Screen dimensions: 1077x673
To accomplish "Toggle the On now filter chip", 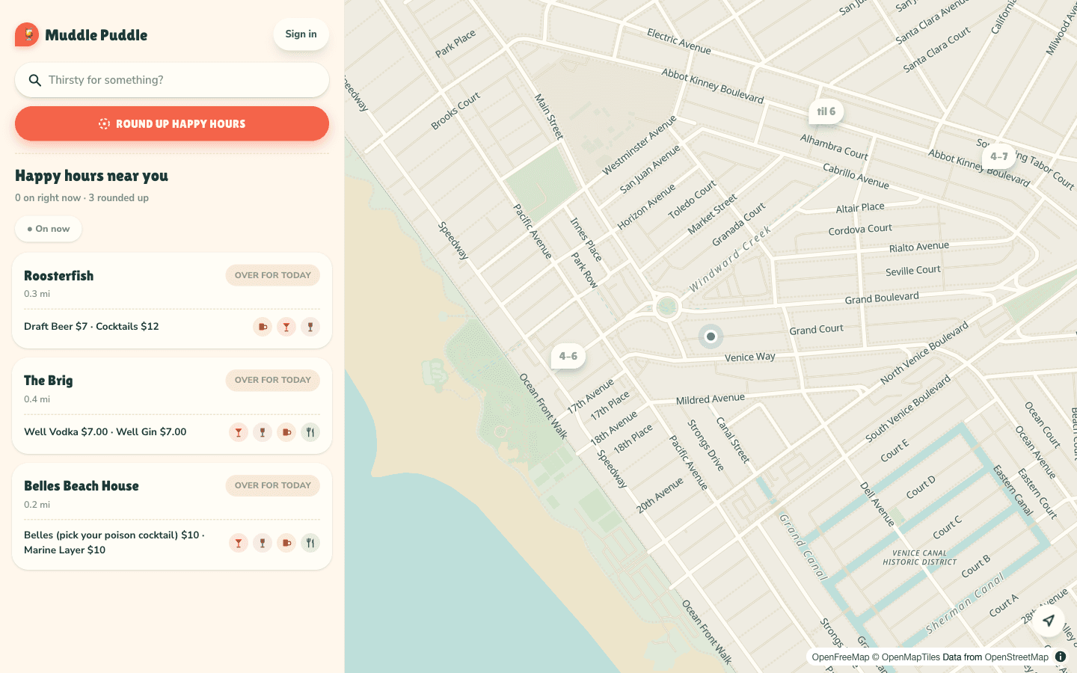I will point(49,229).
